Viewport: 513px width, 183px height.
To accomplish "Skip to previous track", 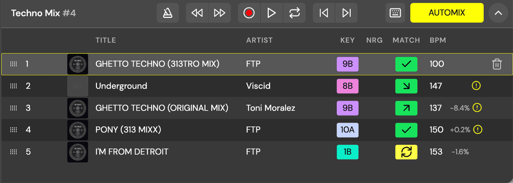I will (x=324, y=13).
